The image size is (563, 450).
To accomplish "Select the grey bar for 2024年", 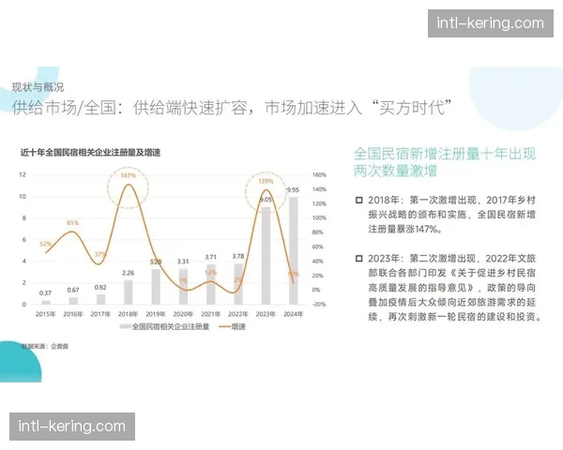I will pyautogui.click(x=294, y=250).
